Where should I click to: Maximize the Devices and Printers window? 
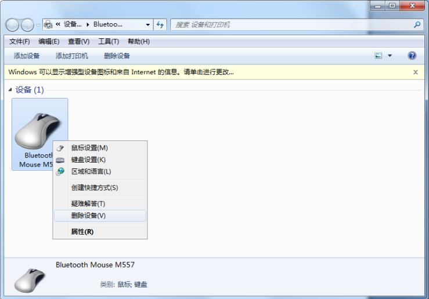pos(392,6)
